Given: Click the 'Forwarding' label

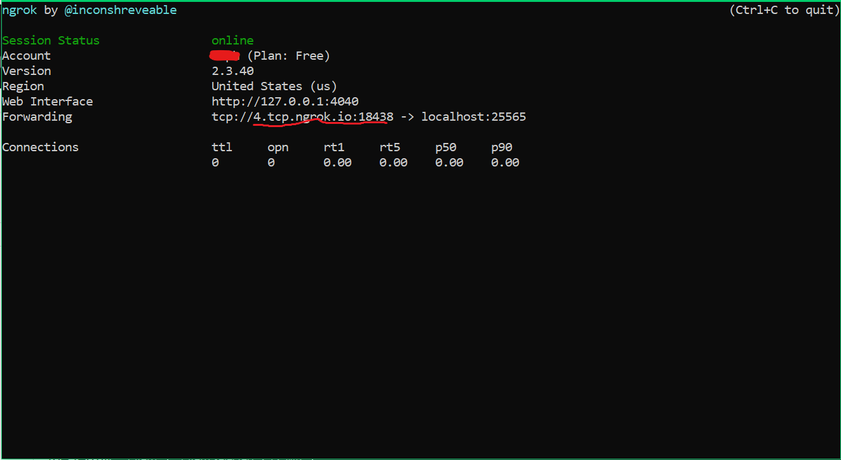Looking at the screenshot, I should pos(37,117).
